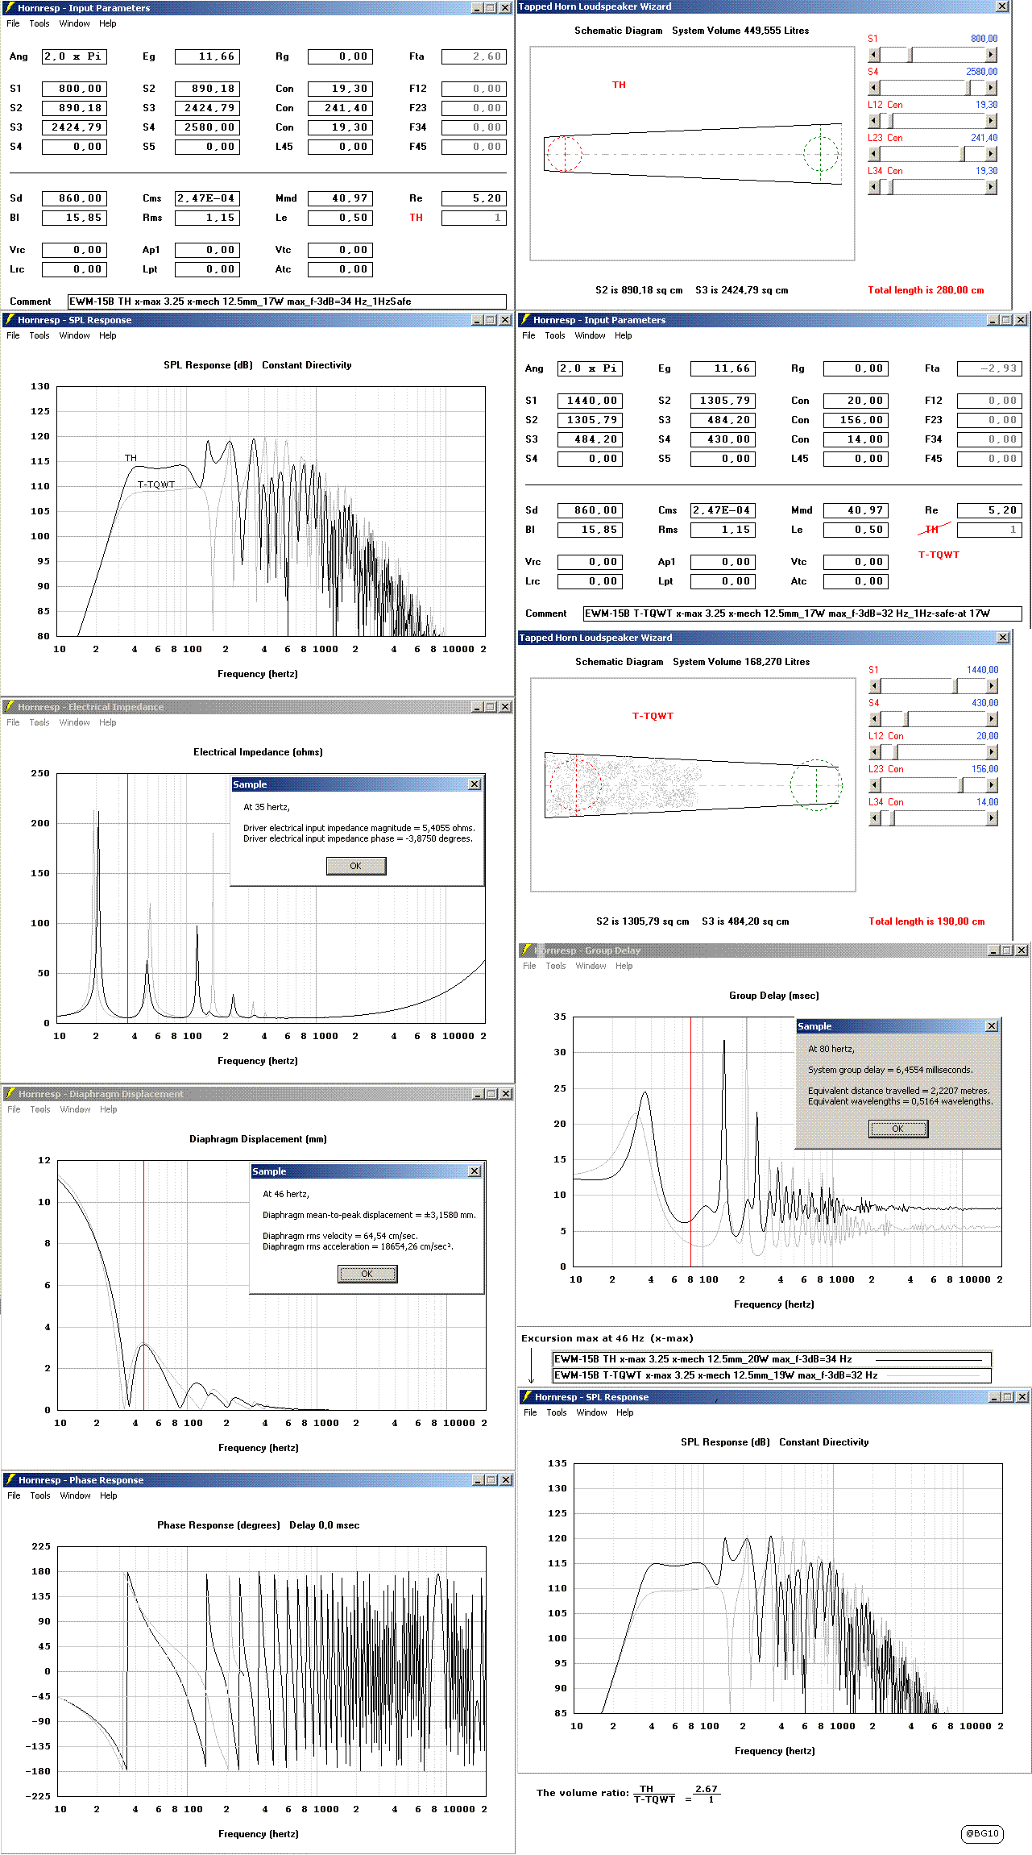This screenshot has width=1032, height=1855.
Task: Open Window menu in Phase Response window
Action: [x=76, y=1495]
